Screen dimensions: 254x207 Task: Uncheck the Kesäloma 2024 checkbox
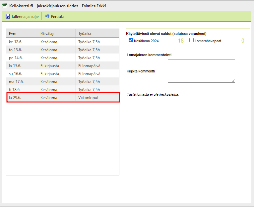click(x=131, y=41)
